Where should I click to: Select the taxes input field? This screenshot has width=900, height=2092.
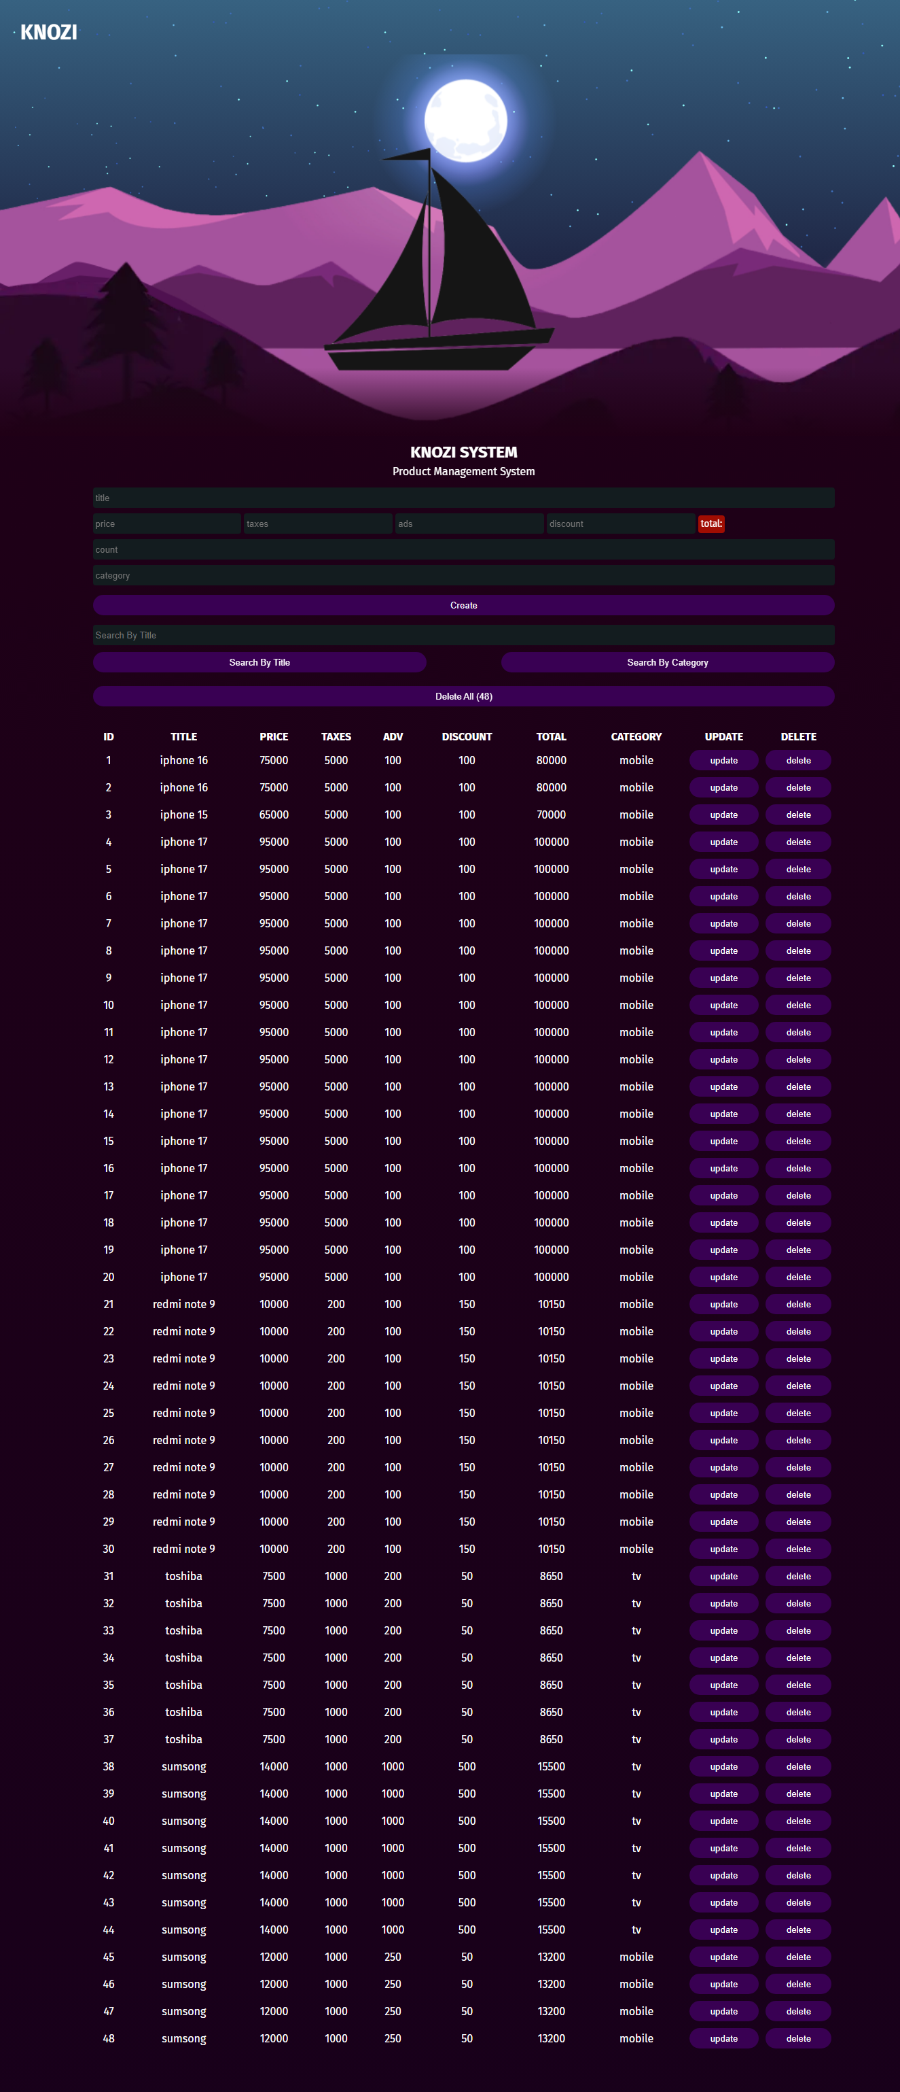coord(318,524)
